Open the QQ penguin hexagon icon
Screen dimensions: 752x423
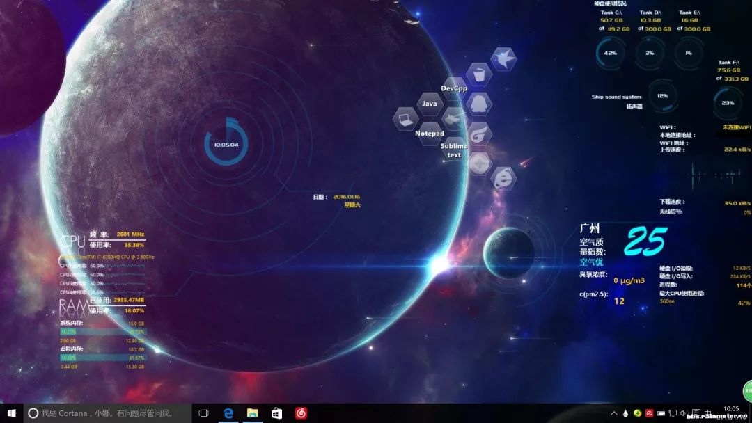(478, 104)
